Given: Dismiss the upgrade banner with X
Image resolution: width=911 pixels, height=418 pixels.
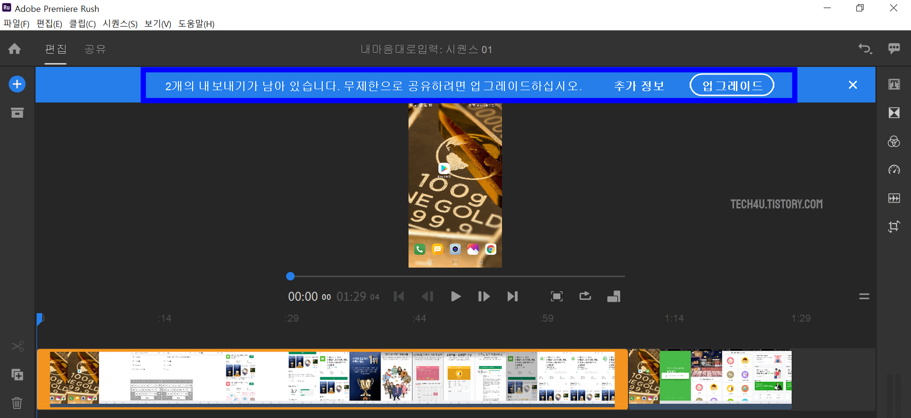Looking at the screenshot, I should click(x=853, y=85).
